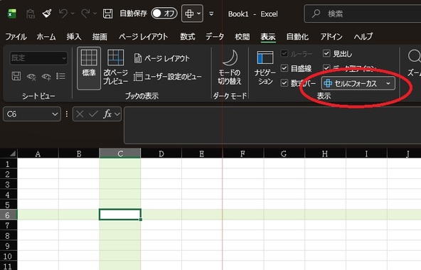Click モードの切り替え dark mode button
Viewport: 421px width, 270px height.
pos(230,67)
